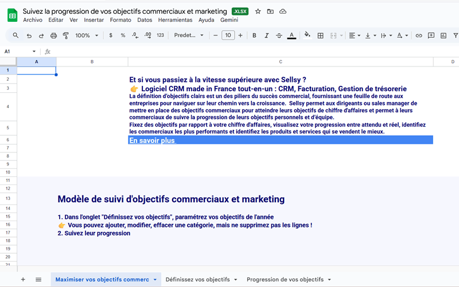Viewport: 459px width, 287px height.
Task: Open the font family dropdown Predet...
Action: point(189,36)
